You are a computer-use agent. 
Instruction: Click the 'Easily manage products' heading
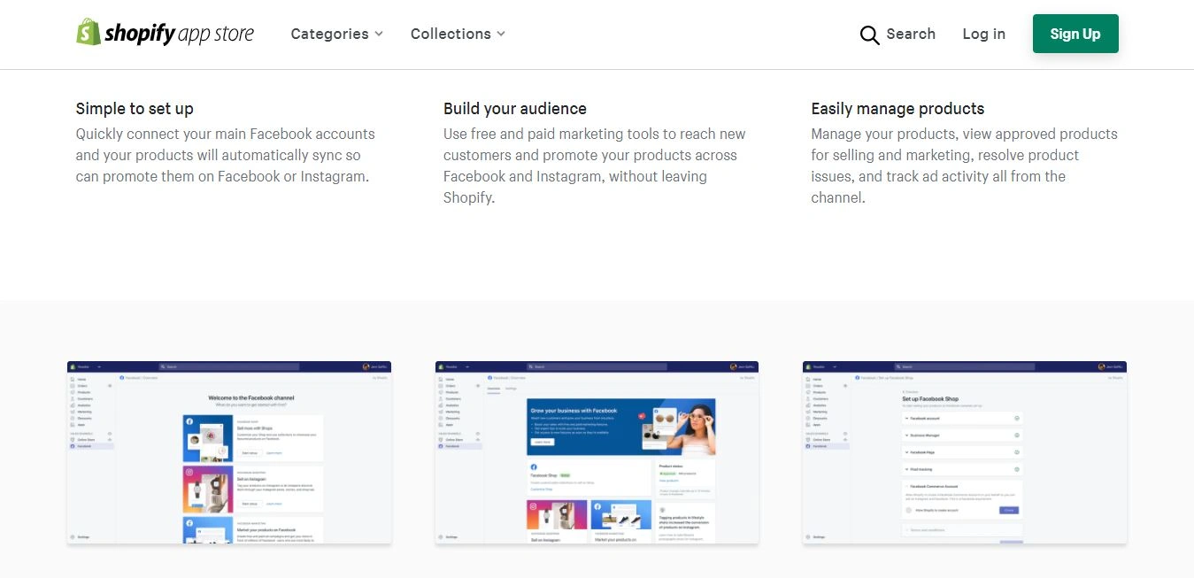tap(897, 109)
